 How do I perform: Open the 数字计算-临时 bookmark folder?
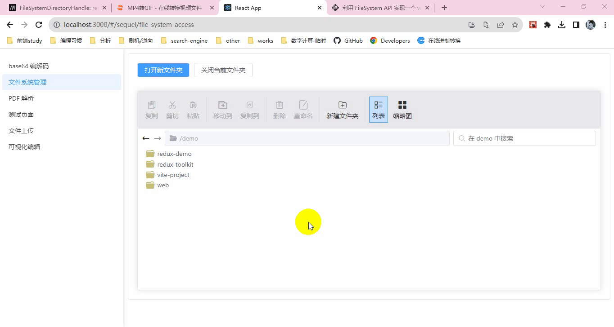tap(304, 40)
